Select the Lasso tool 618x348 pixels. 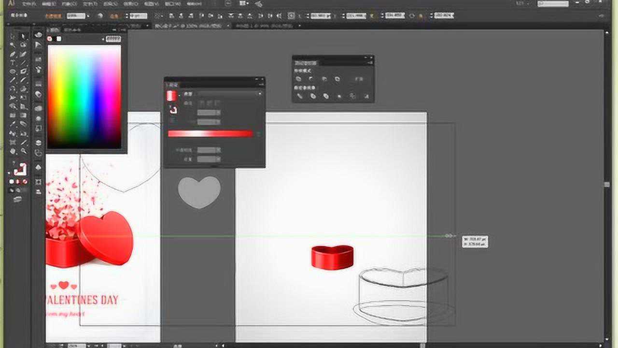23,44
